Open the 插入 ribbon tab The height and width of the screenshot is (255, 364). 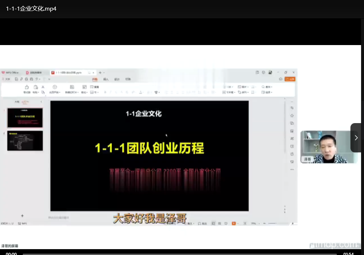click(106, 79)
